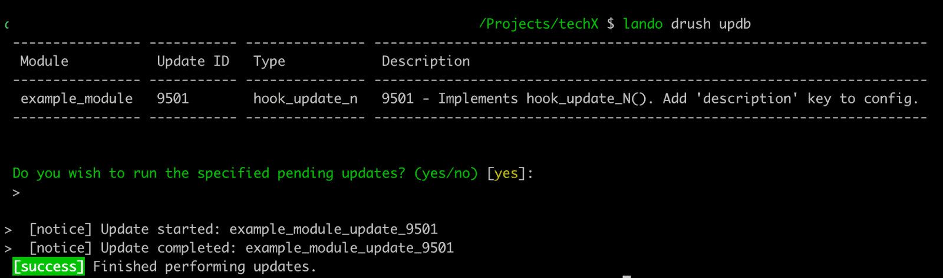Click the 'Update completed' notice line
This screenshot has width=943, height=278.
point(242,248)
